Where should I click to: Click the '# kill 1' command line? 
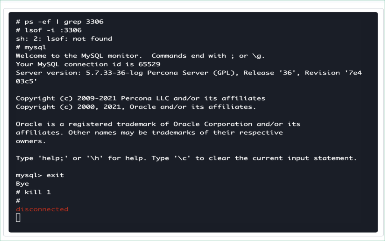tap(33, 193)
